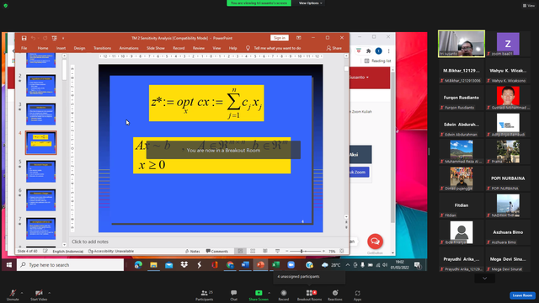Viewport: 539px width, 303px height.
Task: Go to the Transitions tab
Action: pyautogui.click(x=103, y=48)
